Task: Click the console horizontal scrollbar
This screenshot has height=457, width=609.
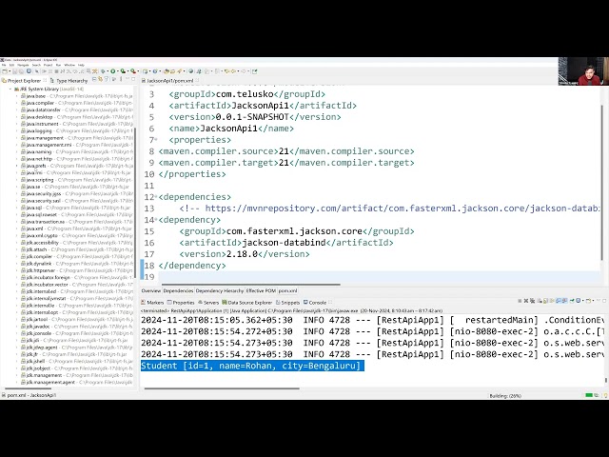Action: point(222,387)
